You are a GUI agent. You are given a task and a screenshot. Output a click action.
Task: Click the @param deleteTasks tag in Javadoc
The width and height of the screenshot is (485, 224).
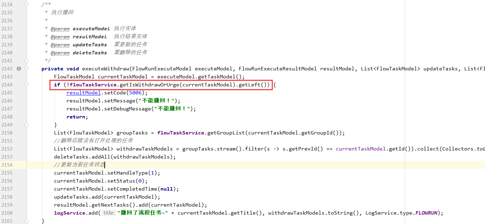60,53
